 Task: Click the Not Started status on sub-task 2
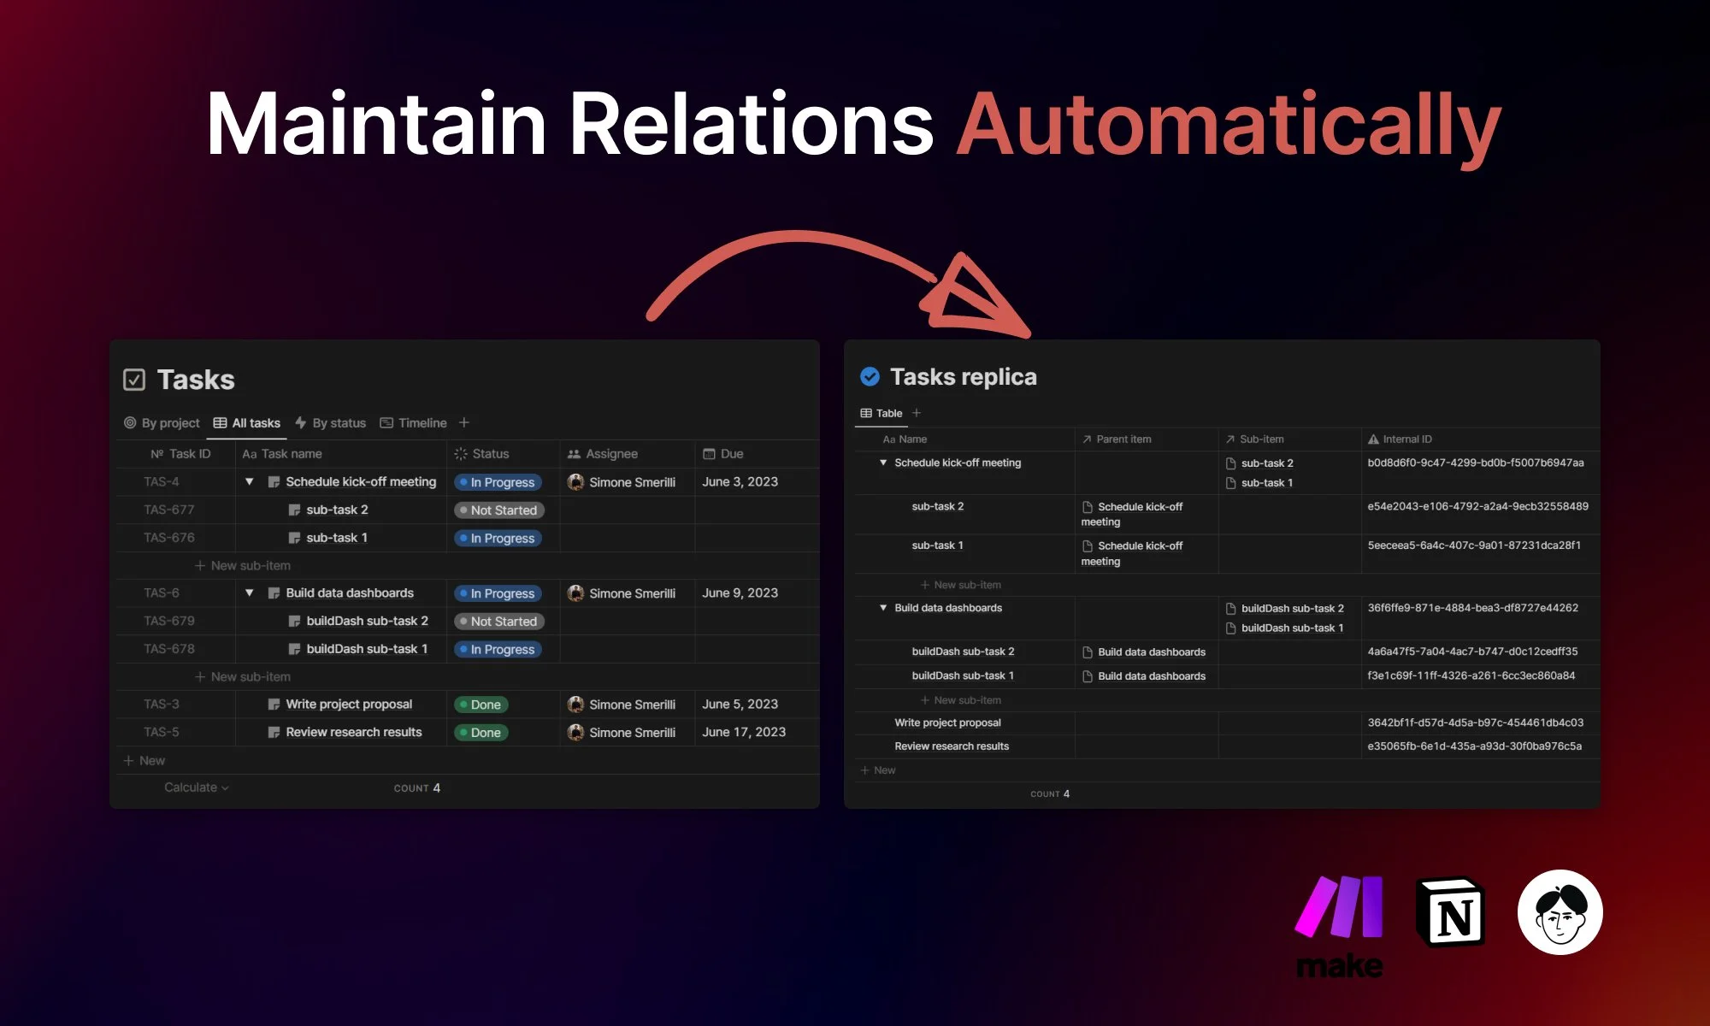[498, 510]
